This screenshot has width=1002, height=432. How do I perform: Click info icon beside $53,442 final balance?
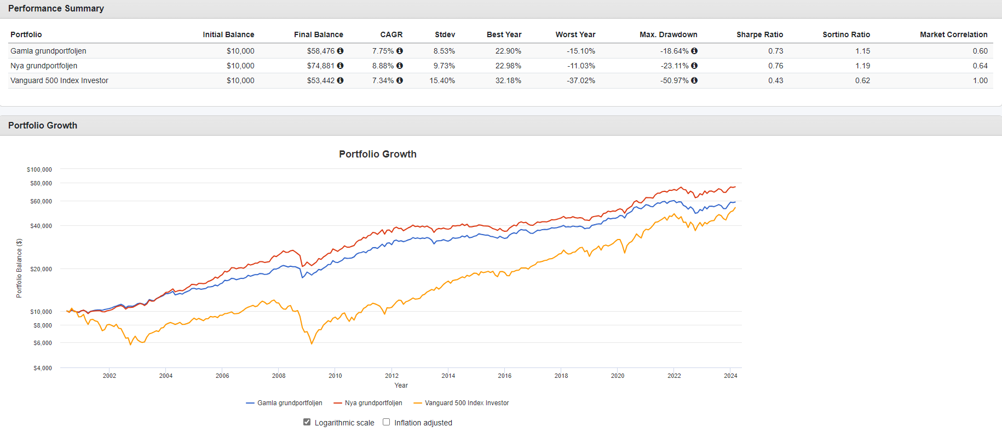[x=340, y=80]
